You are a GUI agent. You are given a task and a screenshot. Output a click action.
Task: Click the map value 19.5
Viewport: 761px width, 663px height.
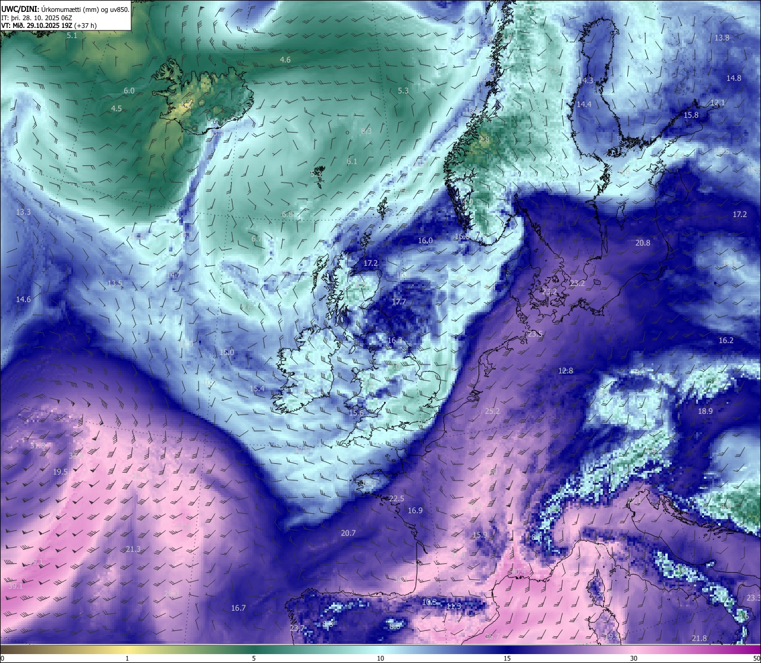(60, 472)
